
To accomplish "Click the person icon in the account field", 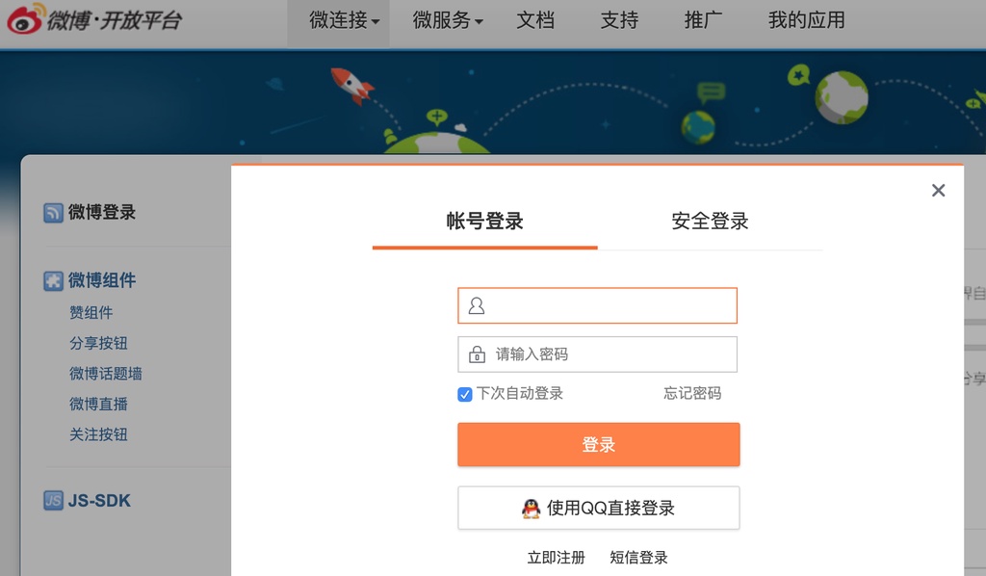I will pos(478,305).
